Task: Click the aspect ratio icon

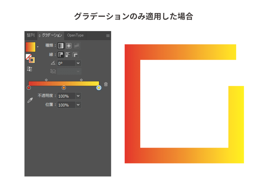Action: (53, 71)
